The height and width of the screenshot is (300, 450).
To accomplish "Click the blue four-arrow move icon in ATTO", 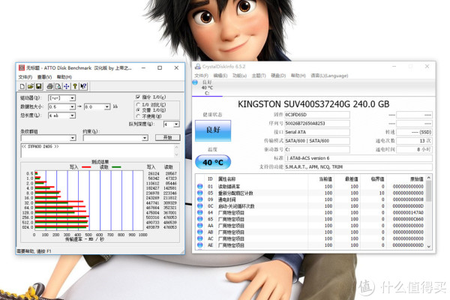I will click(x=67, y=86).
